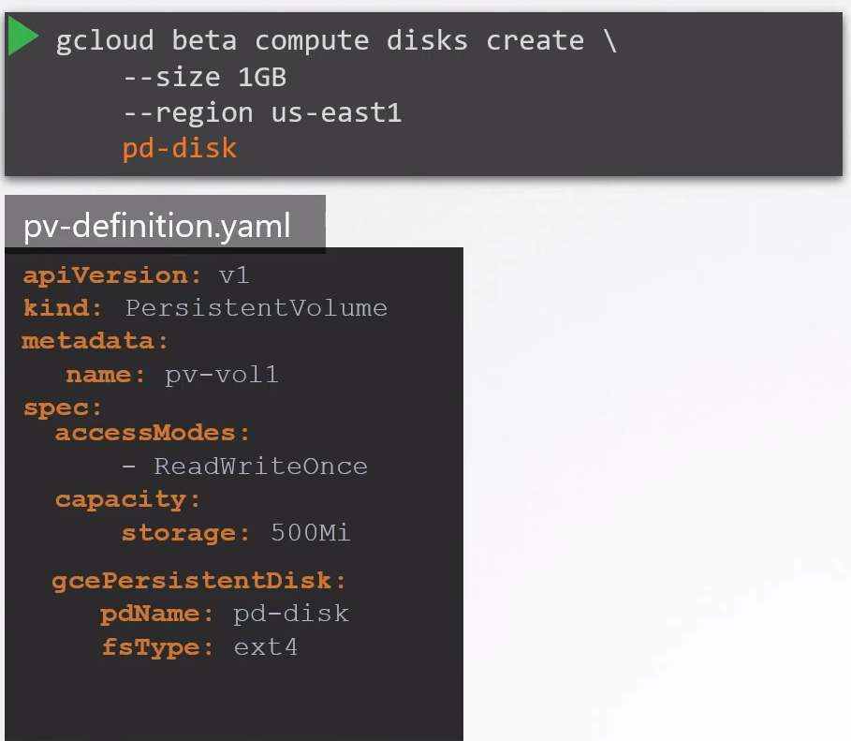The height and width of the screenshot is (741, 851).
Task: Select the --region us-east1 flag line
Action: [262, 112]
